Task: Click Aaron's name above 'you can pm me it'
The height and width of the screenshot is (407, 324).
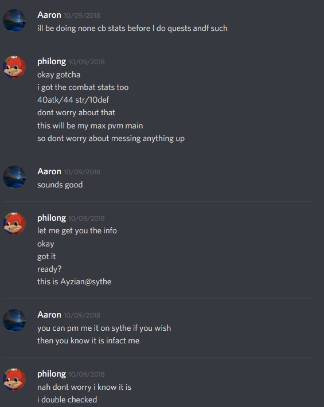Action: pos(49,315)
